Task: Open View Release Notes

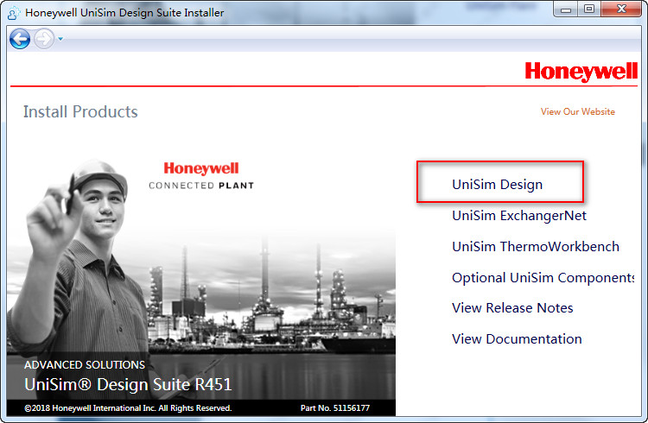Action: [x=512, y=308]
